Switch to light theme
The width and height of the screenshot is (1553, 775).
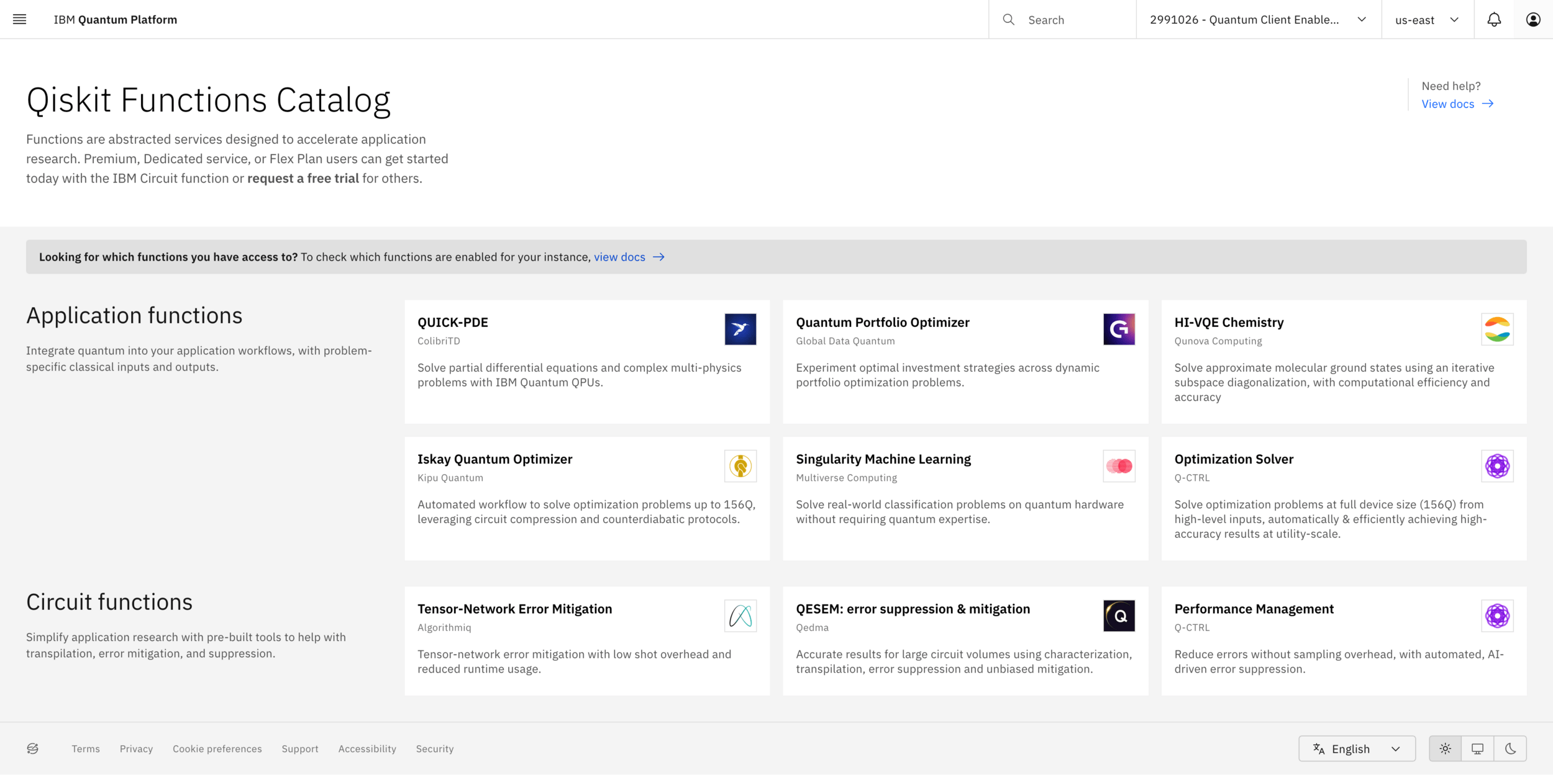point(1445,748)
